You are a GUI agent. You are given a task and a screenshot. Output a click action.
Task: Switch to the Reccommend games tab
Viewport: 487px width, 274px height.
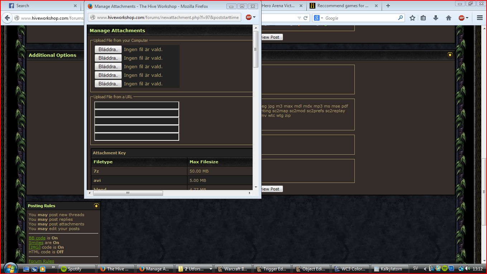click(343, 6)
